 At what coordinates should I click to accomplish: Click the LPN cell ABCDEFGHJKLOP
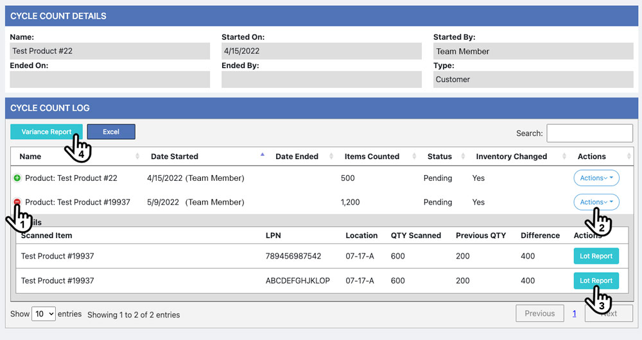click(x=298, y=281)
